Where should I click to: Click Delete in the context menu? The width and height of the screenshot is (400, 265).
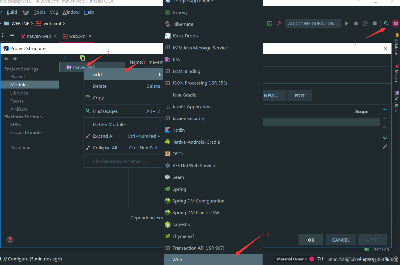[123, 86]
